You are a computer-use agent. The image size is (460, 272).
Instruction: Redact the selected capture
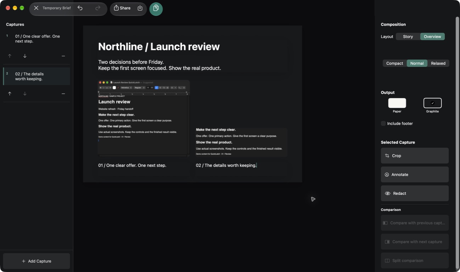coord(415,193)
